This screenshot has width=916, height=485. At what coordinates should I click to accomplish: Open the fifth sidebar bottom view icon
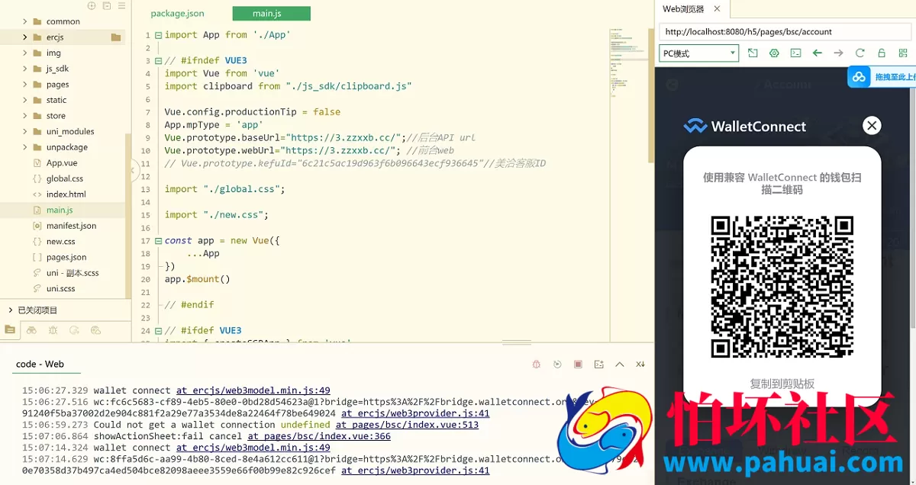click(95, 330)
